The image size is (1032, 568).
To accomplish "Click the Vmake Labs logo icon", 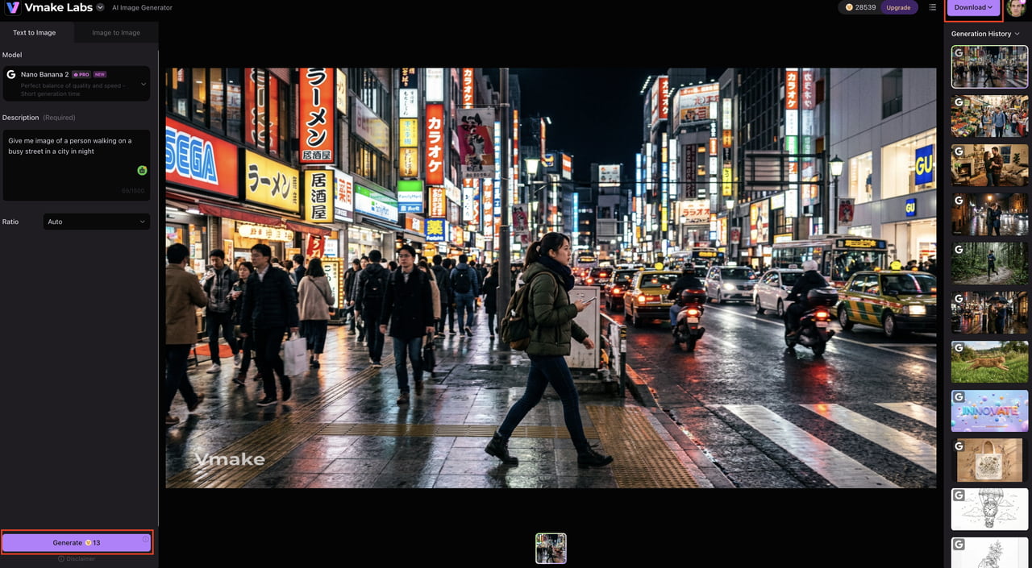I will (12, 8).
